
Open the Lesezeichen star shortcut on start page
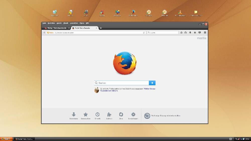86,116
